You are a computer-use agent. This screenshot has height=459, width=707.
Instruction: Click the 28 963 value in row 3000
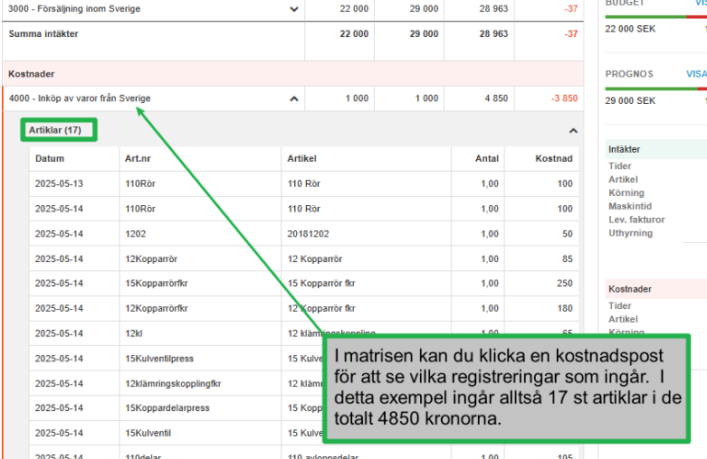pyautogui.click(x=493, y=8)
